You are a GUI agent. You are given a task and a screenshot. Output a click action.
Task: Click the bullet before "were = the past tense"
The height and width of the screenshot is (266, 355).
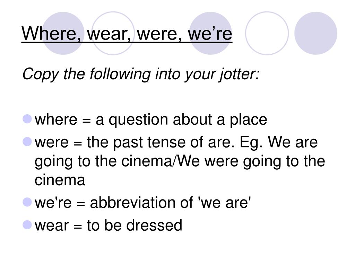point(27,142)
